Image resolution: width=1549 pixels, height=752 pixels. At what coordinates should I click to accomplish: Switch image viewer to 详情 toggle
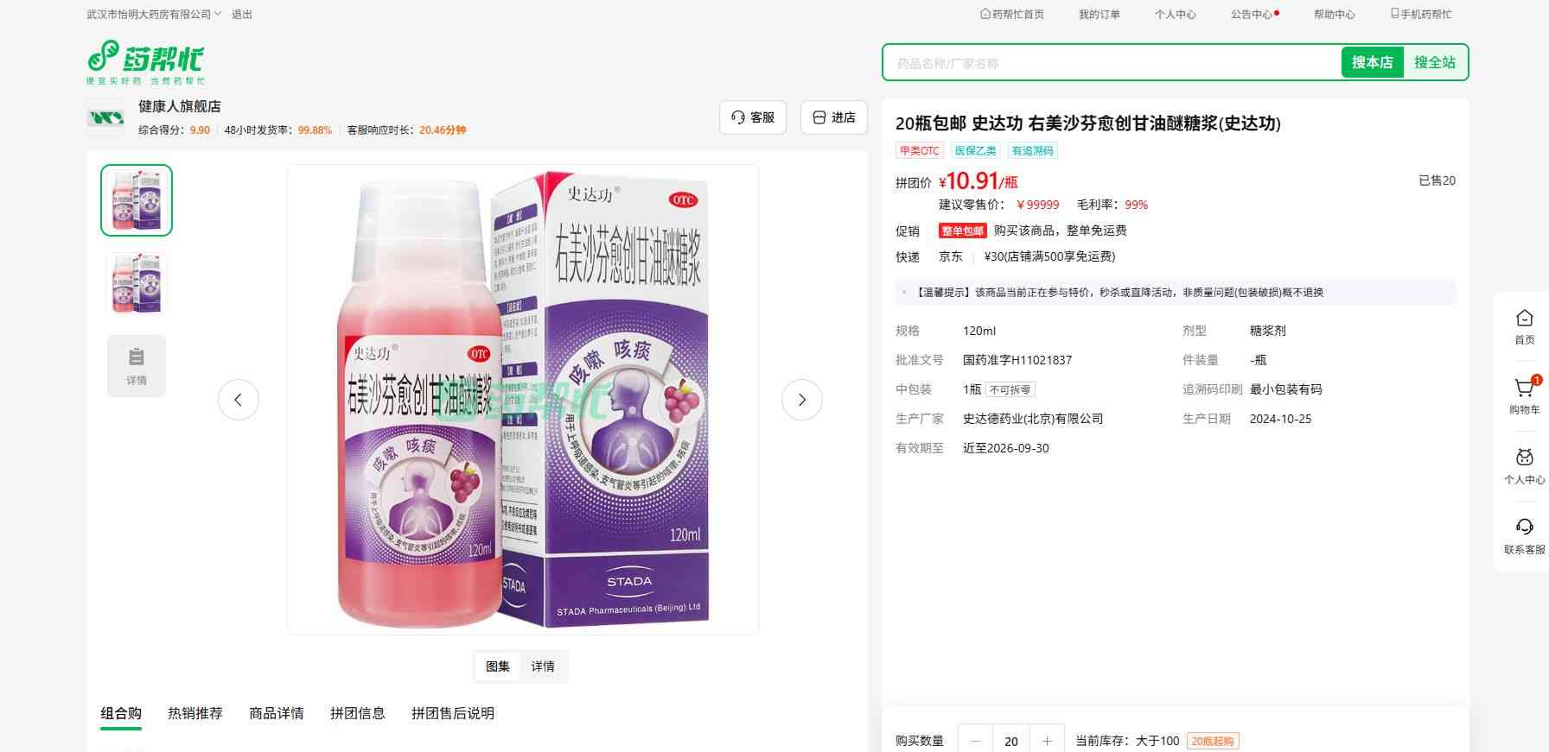click(543, 667)
